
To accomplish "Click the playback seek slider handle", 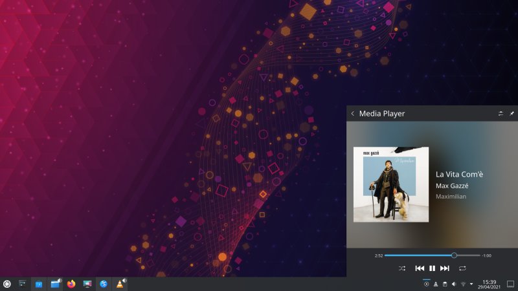I will (455, 255).
